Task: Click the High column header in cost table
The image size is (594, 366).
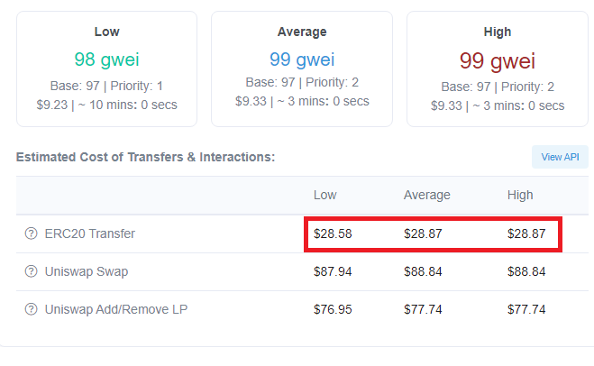Action: 520,195
